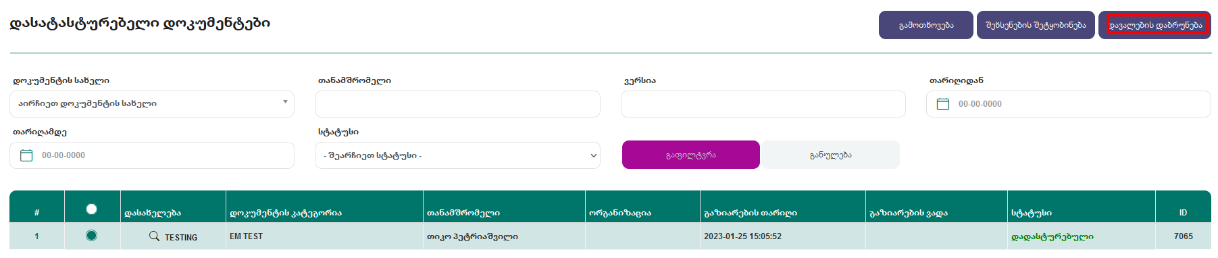Open calendar icon in თარიღამდე field
The height and width of the screenshot is (258, 1218).
coord(26,155)
